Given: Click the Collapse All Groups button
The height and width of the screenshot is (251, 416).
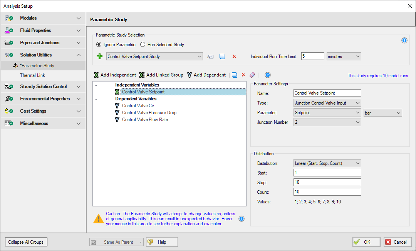Looking at the screenshot, I should (x=26, y=242).
